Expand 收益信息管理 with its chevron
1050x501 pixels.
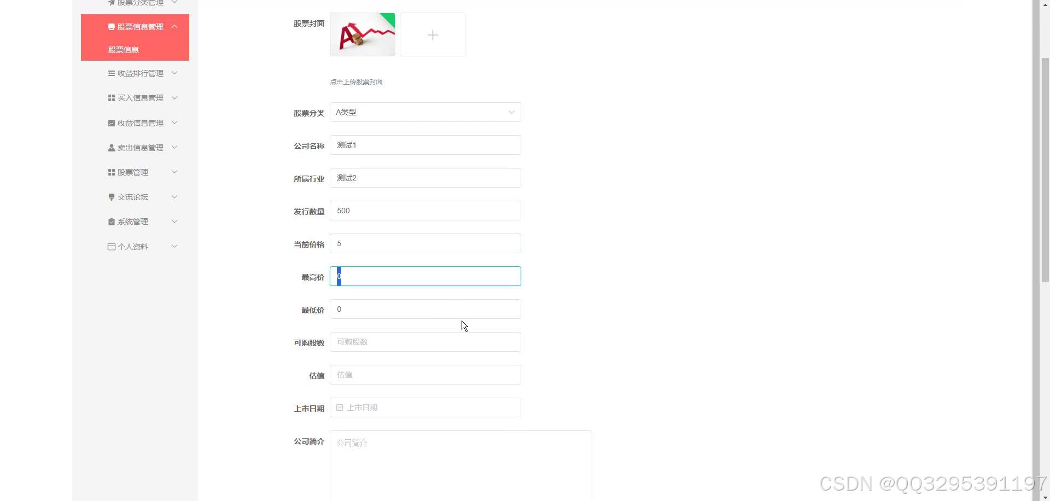coord(174,123)
